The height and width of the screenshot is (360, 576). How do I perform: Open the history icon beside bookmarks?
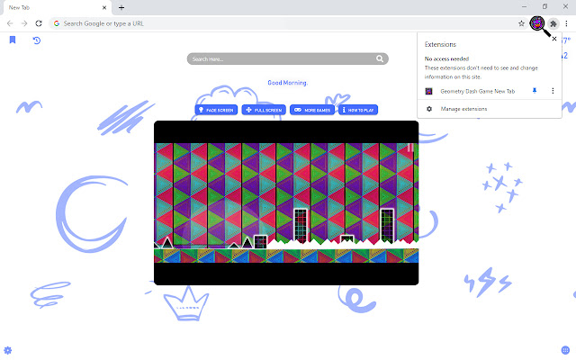(x=36, y=40)
